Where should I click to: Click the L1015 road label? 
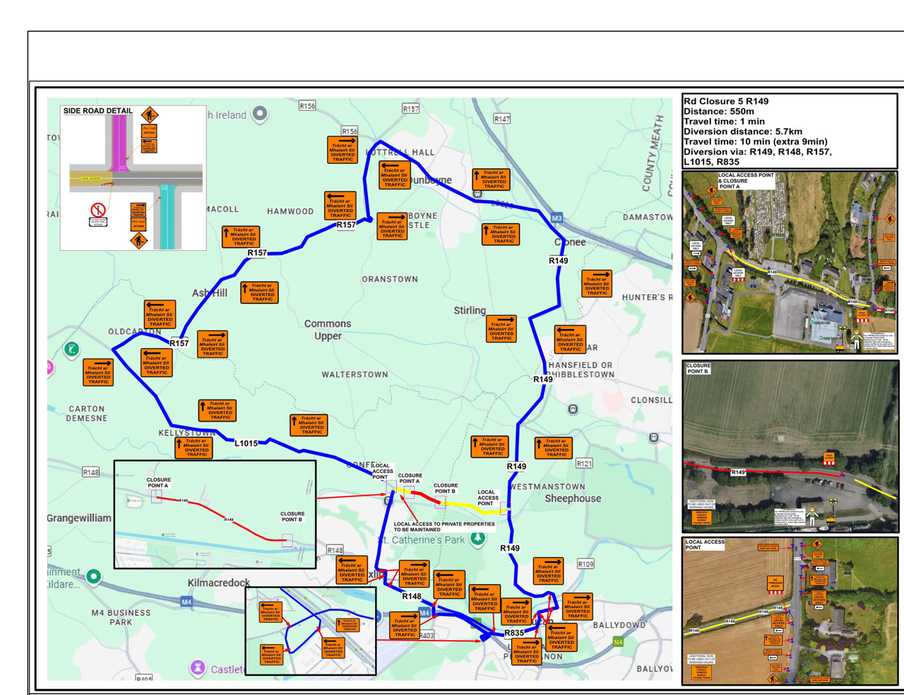[x=246, y=444]
